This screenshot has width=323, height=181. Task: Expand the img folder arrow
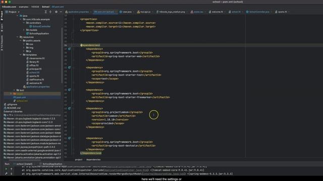[x=24, y=48]
